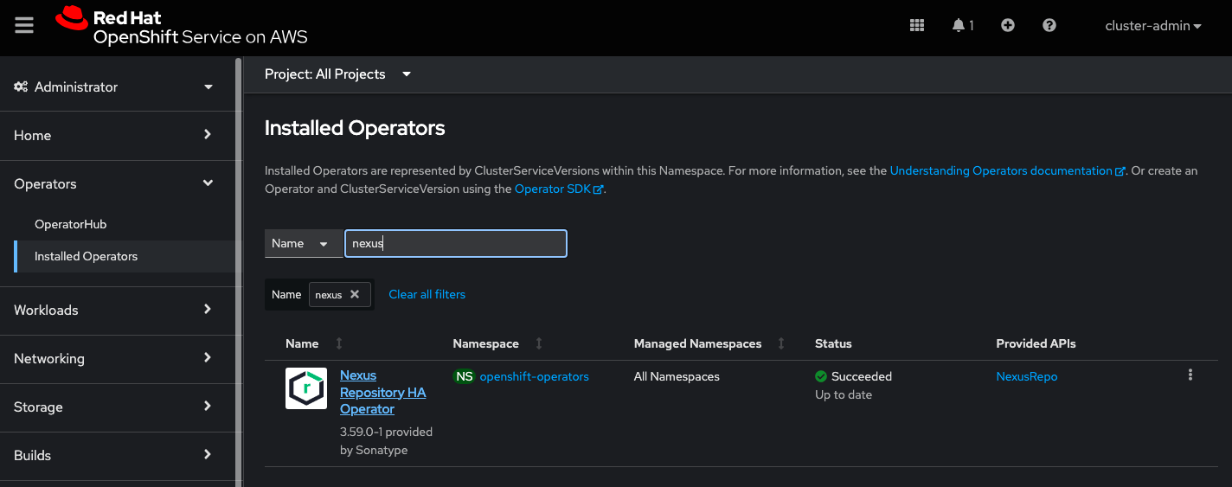Click the All Namespaces cell text

[677, 376]
